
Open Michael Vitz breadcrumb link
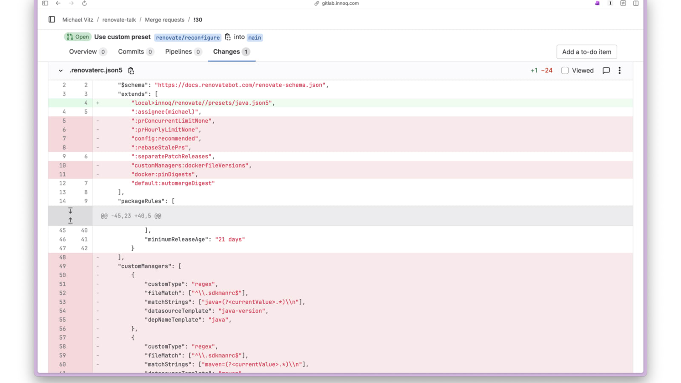[x=78, y=20]
